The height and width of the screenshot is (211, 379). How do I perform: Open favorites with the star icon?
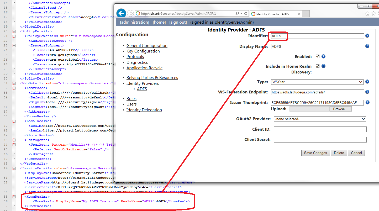pyautogui.click(x=374, y=14)
